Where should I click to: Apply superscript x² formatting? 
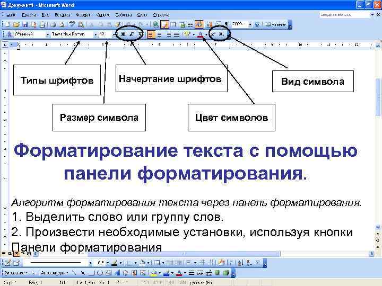(213, 34)
